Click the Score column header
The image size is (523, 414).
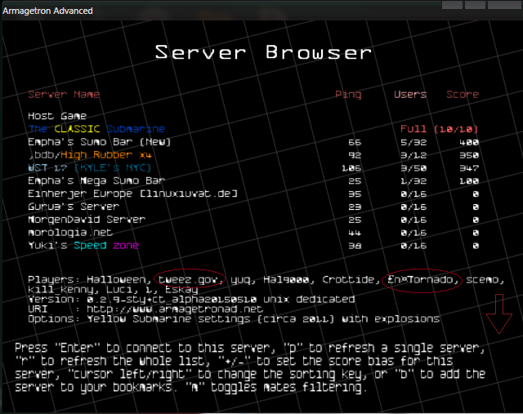pos(463,95)
